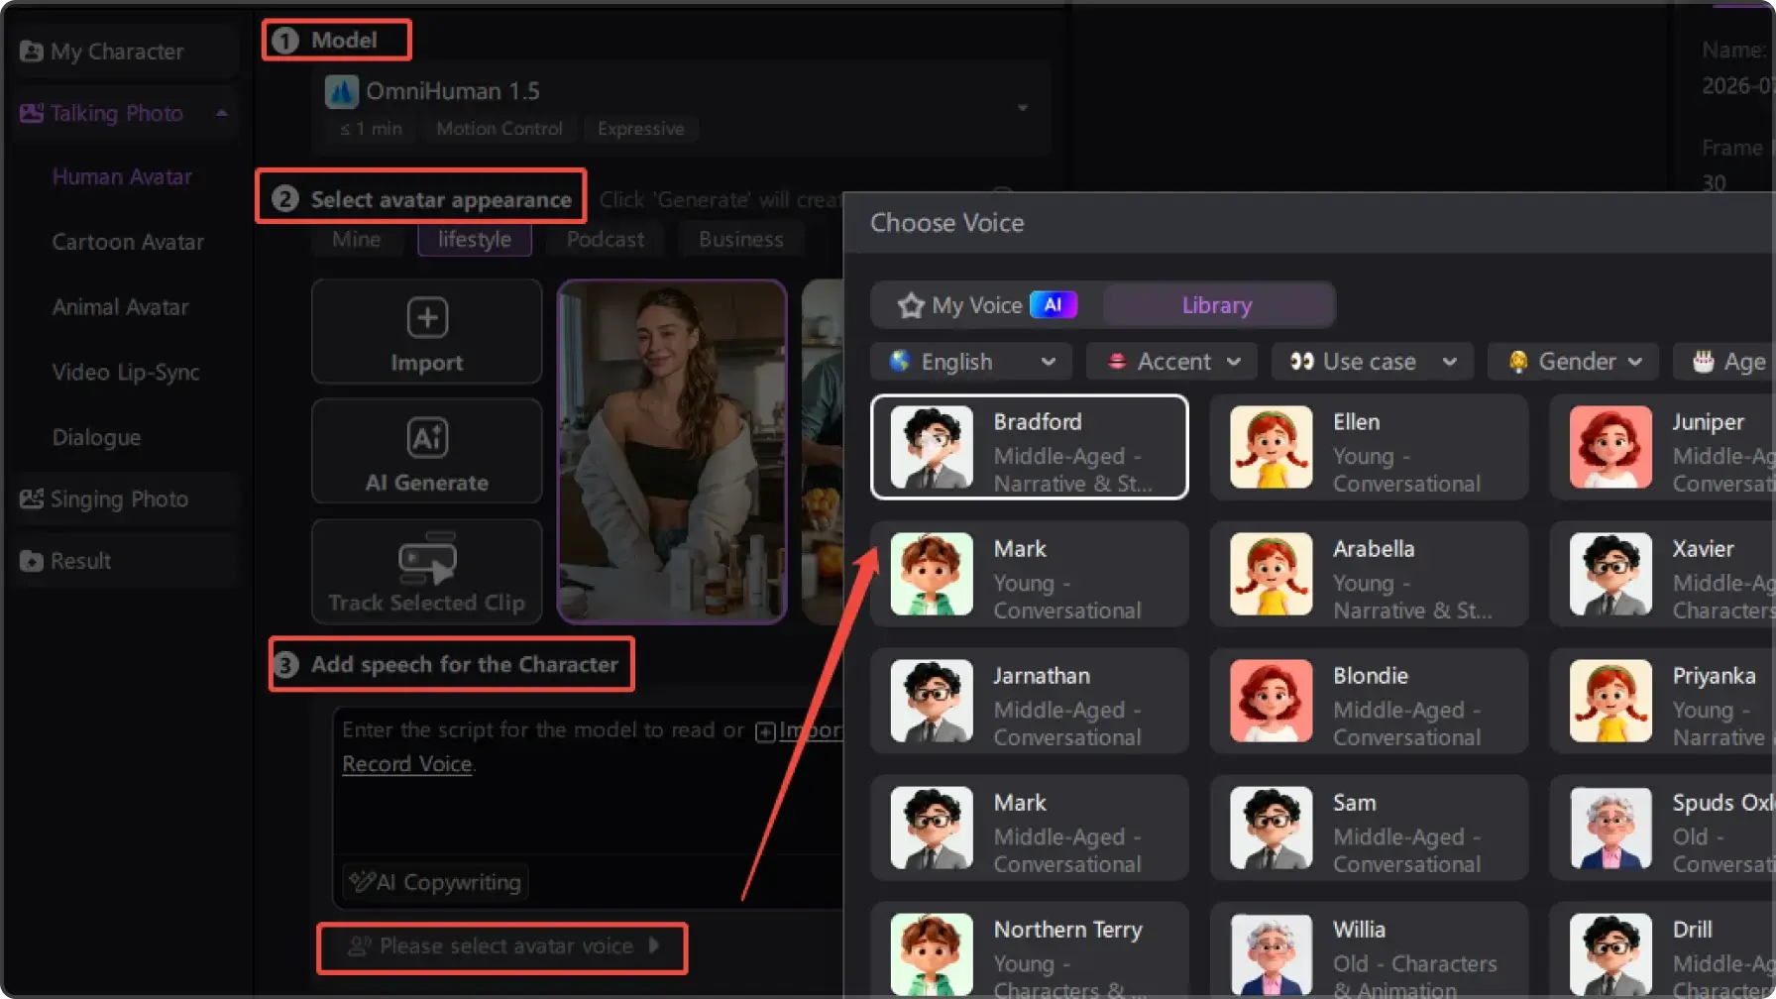The height and width of the screenshot is (999, 1776).
Task: Click the Import avatar button
Action: coord(426,332)
